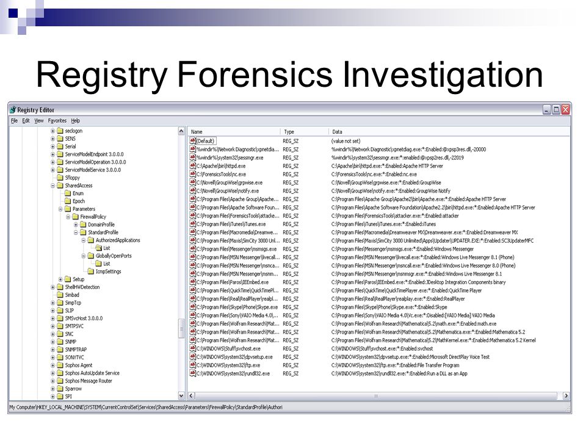This screenshot has height=440, width=586.
Task: Select the C:\Novell\GroupWise\notify.exe value
Action: (x=228, y=191)
